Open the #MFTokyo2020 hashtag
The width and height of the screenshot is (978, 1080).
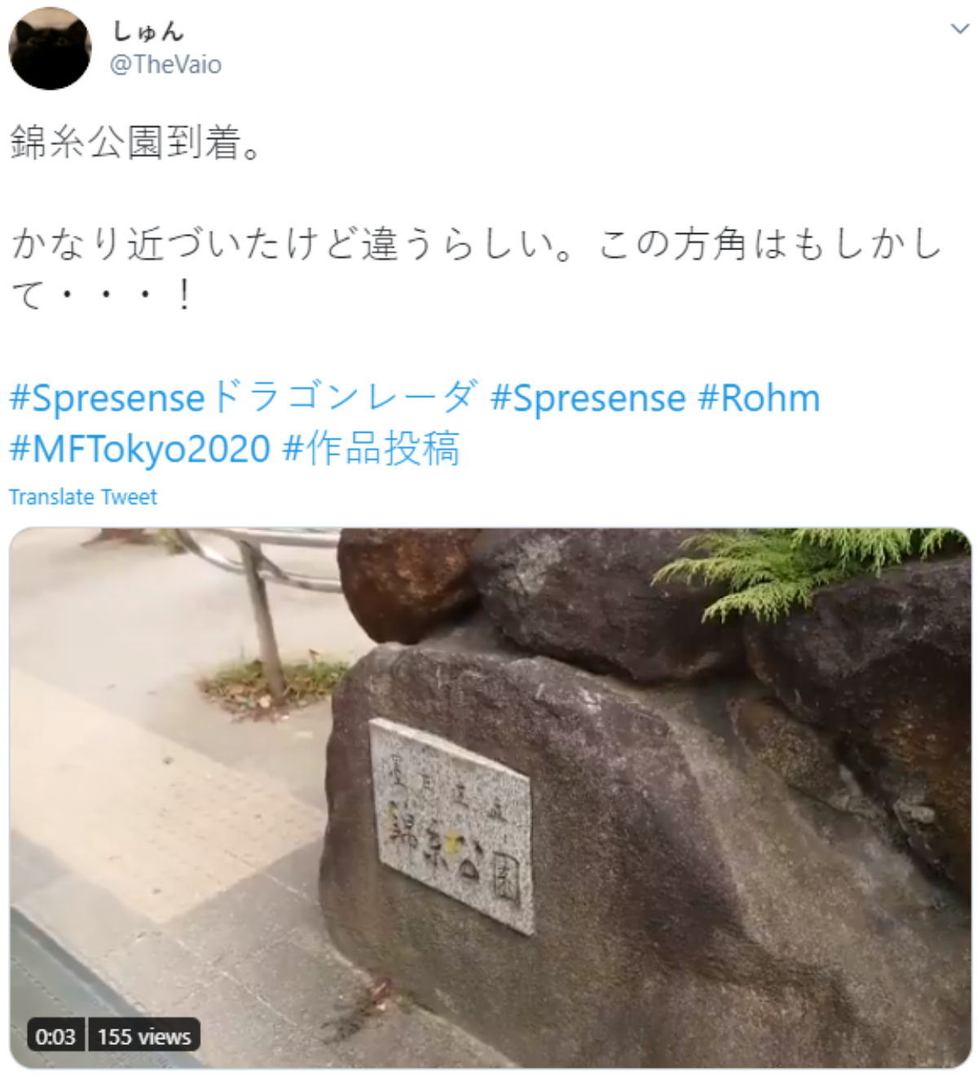tap(139, 448)
